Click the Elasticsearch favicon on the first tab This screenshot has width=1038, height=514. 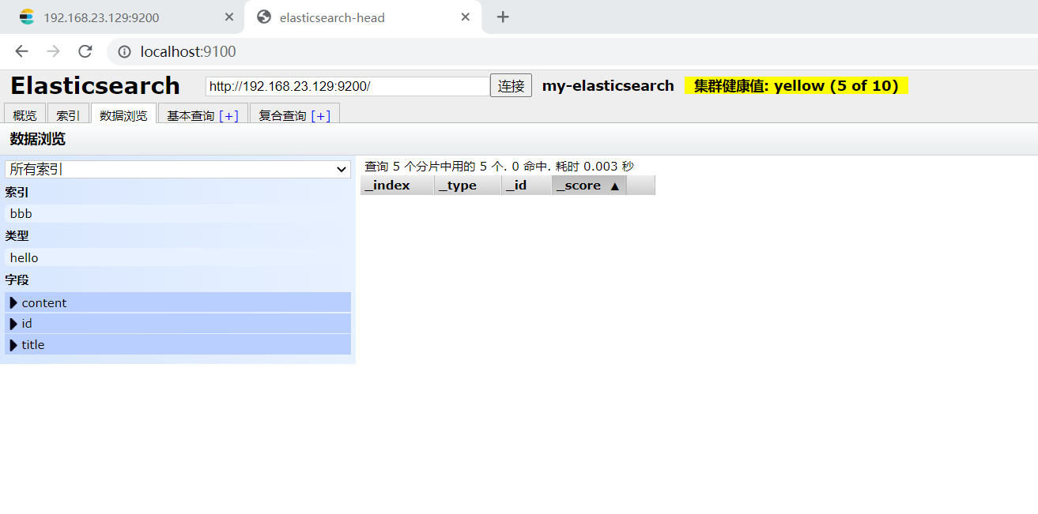click(x=27, y=17)
